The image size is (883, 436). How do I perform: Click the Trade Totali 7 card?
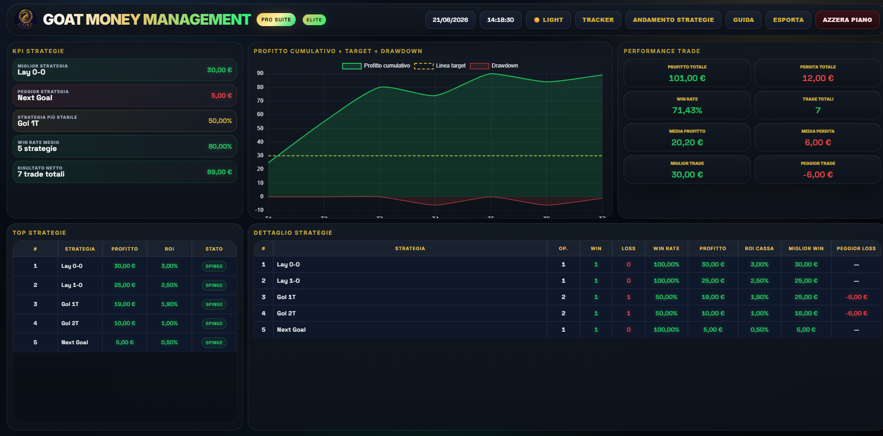click(x=818, y=105)
